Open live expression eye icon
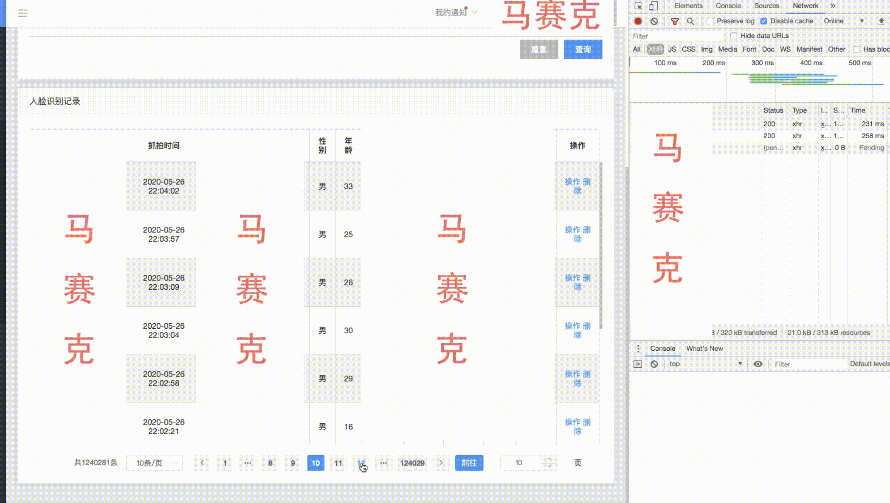Viewport: 890px width, 503px height. (758, 364)
